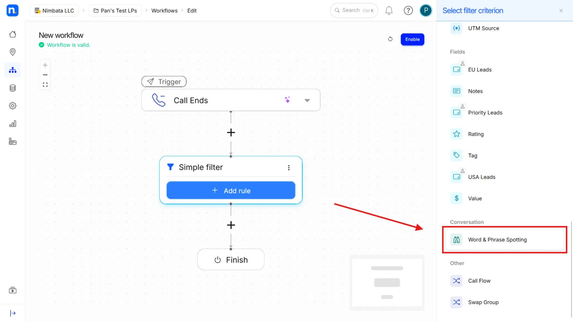Open the Nimbata logo home
The height and width of the screenshot is (322, 573).
13,10
